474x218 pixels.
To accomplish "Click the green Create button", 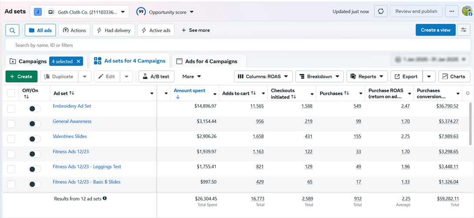I will tap(21, 76).
